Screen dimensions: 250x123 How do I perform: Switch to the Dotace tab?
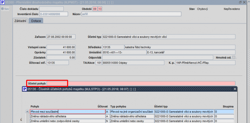(36, 21)
